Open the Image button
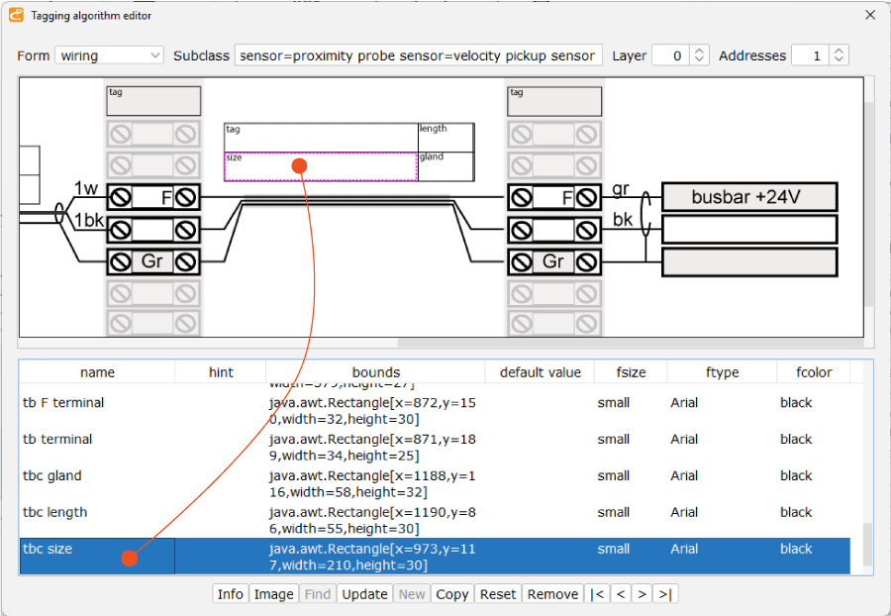The height and width of the screenshot is (616, 891). (274, 594)
